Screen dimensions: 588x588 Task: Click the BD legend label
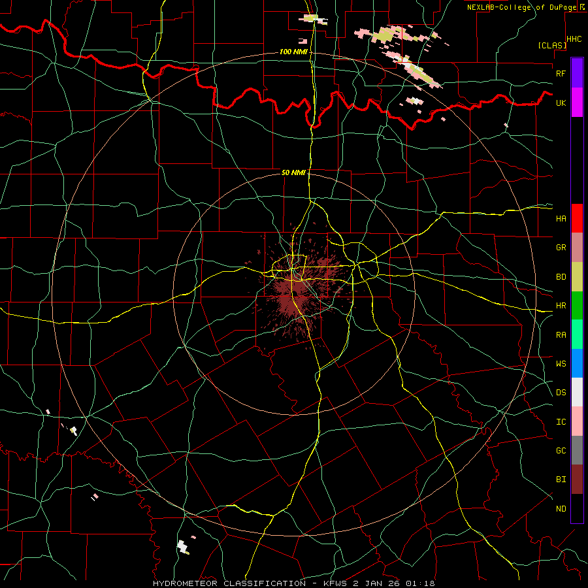[x=561, y=277]
